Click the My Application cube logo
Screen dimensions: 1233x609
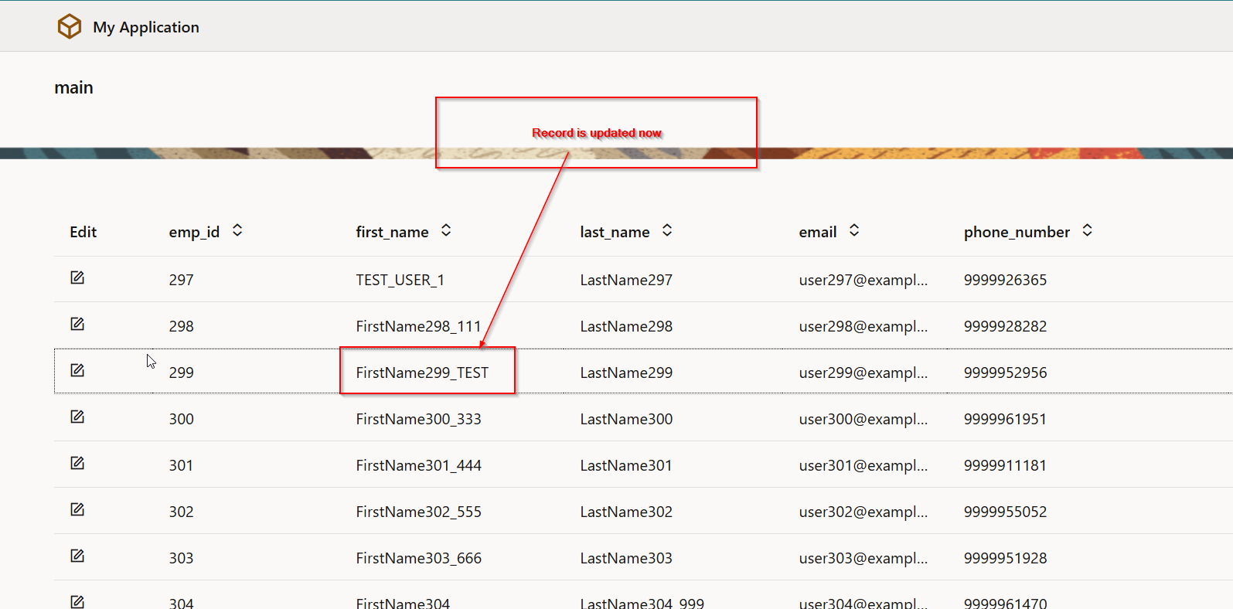(69, 26)
